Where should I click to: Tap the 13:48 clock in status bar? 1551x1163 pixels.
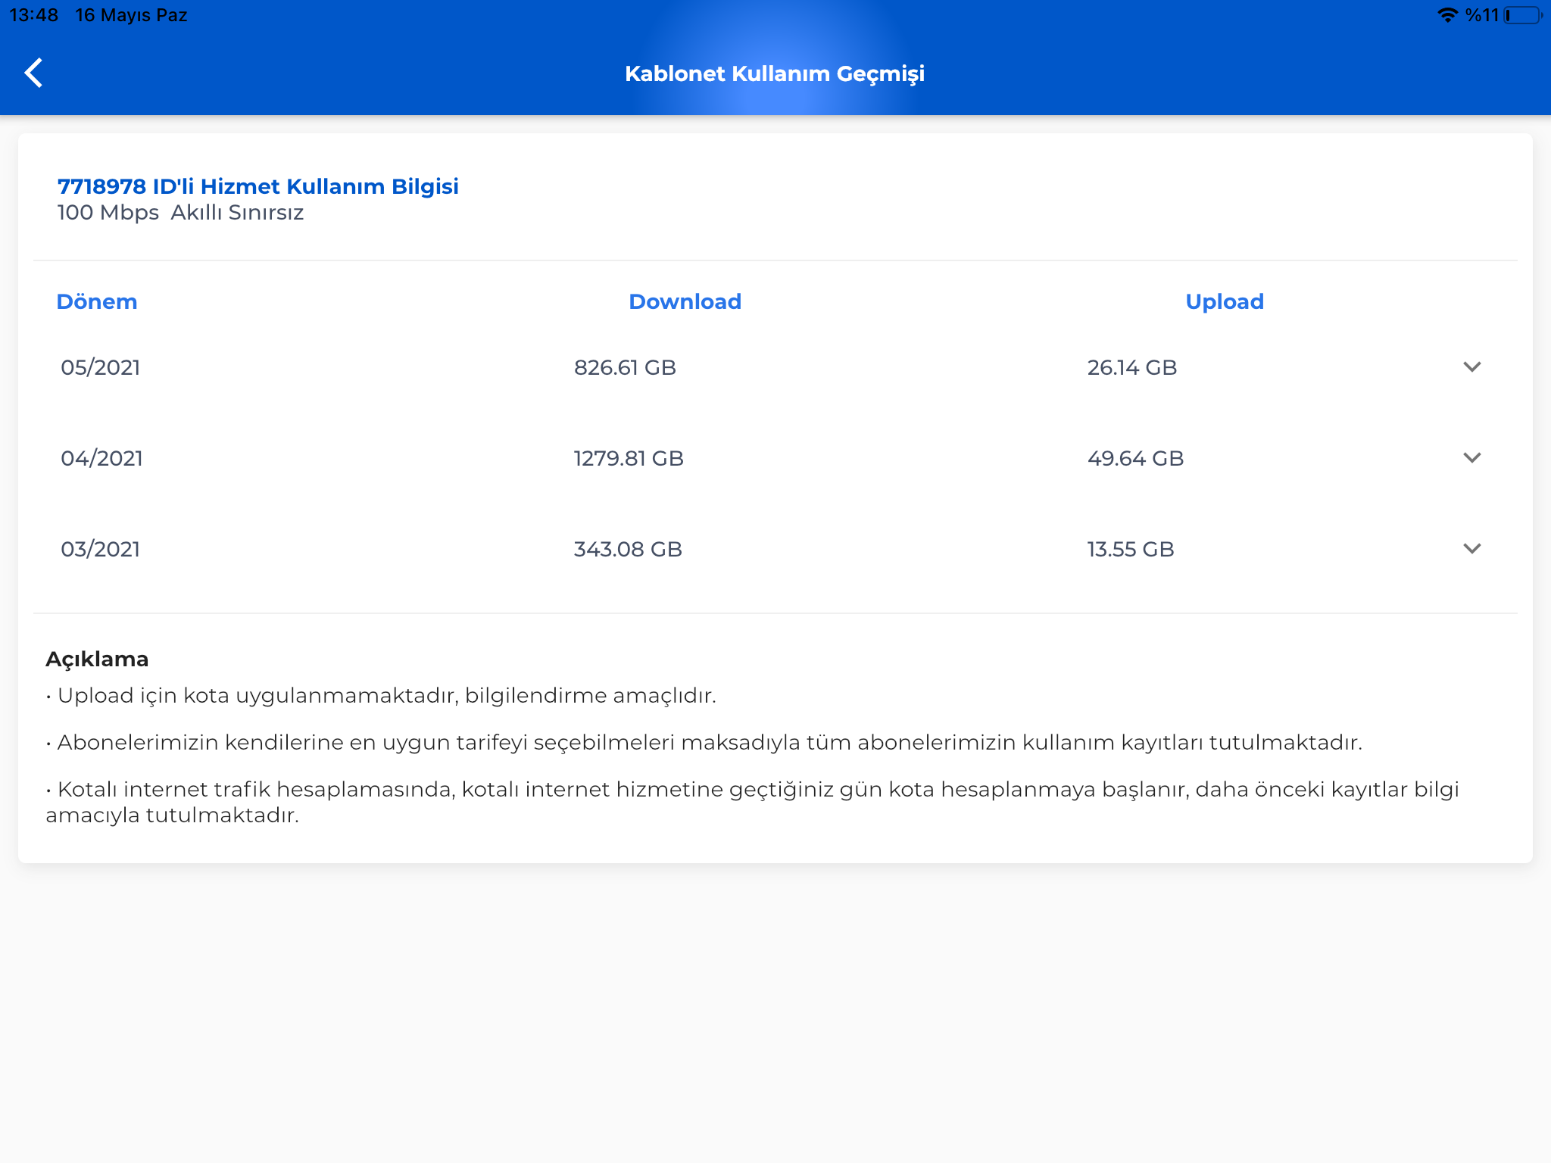(34, 15)
